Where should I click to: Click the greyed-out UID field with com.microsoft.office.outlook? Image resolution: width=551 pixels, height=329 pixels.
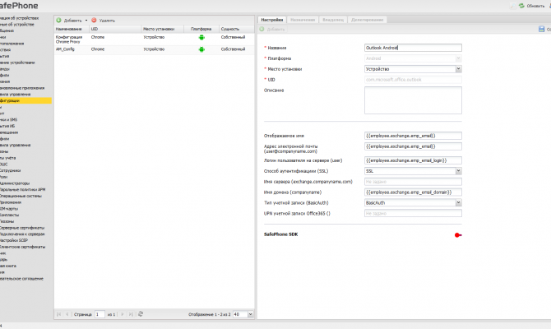pos(413,80)
